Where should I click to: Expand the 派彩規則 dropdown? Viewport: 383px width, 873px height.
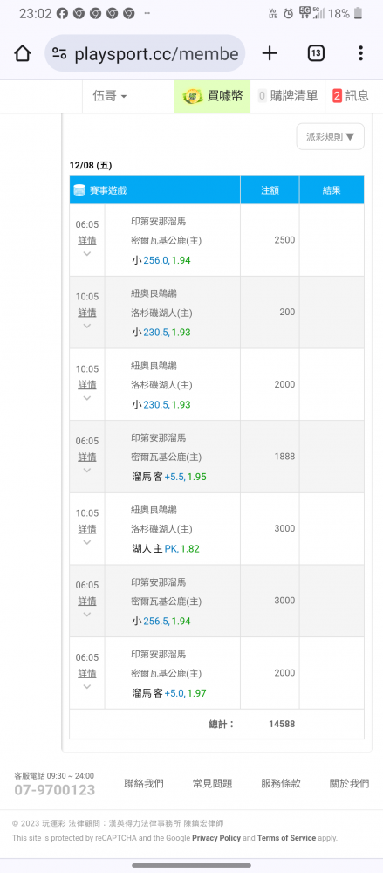tap(330, 136)
